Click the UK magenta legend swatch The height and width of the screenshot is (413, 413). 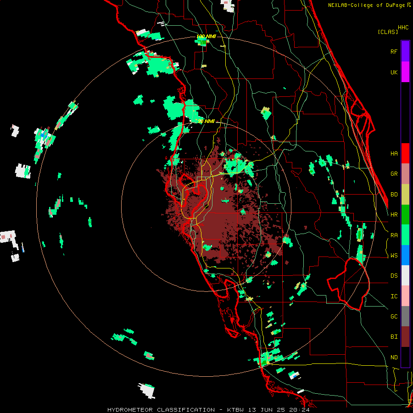[x=405, y=72]
